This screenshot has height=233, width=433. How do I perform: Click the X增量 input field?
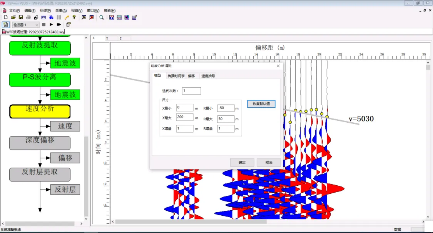pos(185,128)
